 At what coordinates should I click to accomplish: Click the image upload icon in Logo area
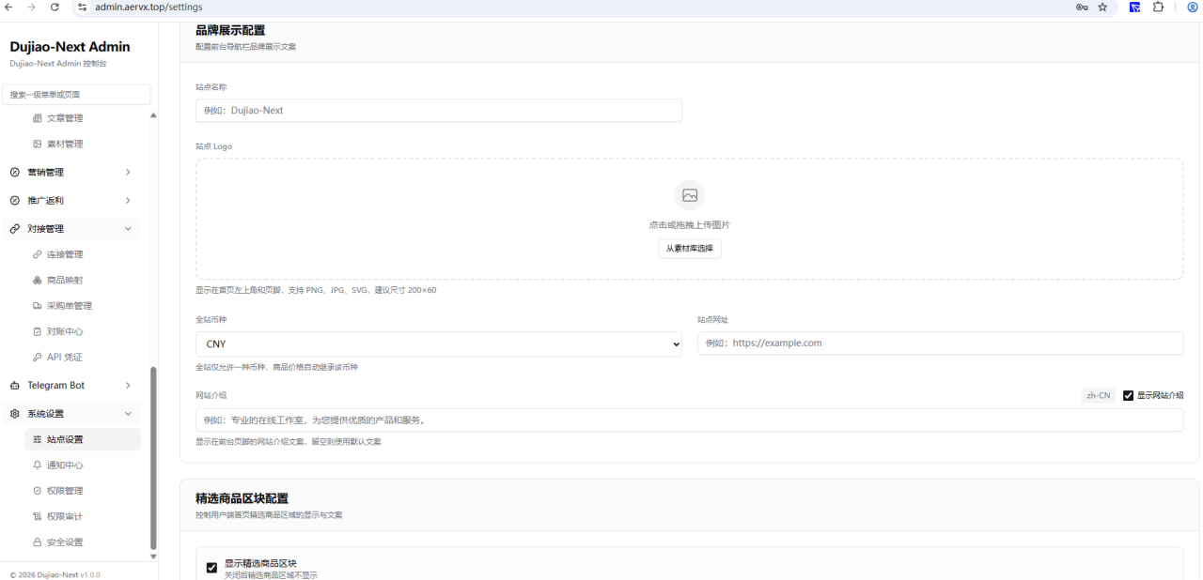[x=689, y=195]
